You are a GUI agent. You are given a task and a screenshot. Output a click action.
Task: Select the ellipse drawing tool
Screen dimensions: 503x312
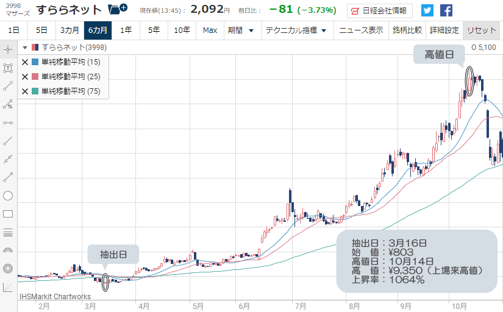8,196
